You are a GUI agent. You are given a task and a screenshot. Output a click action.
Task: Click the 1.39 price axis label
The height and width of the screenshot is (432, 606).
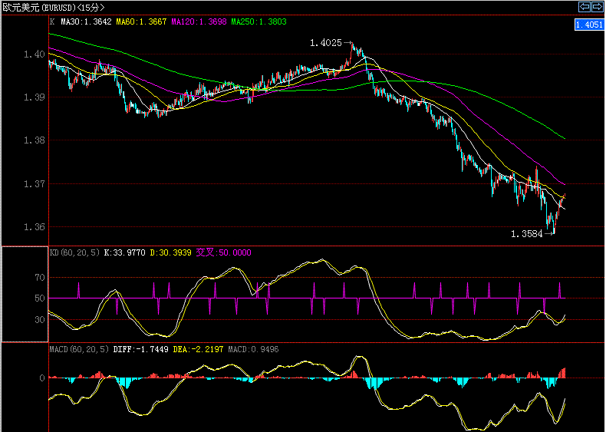(x=35, y=97)
